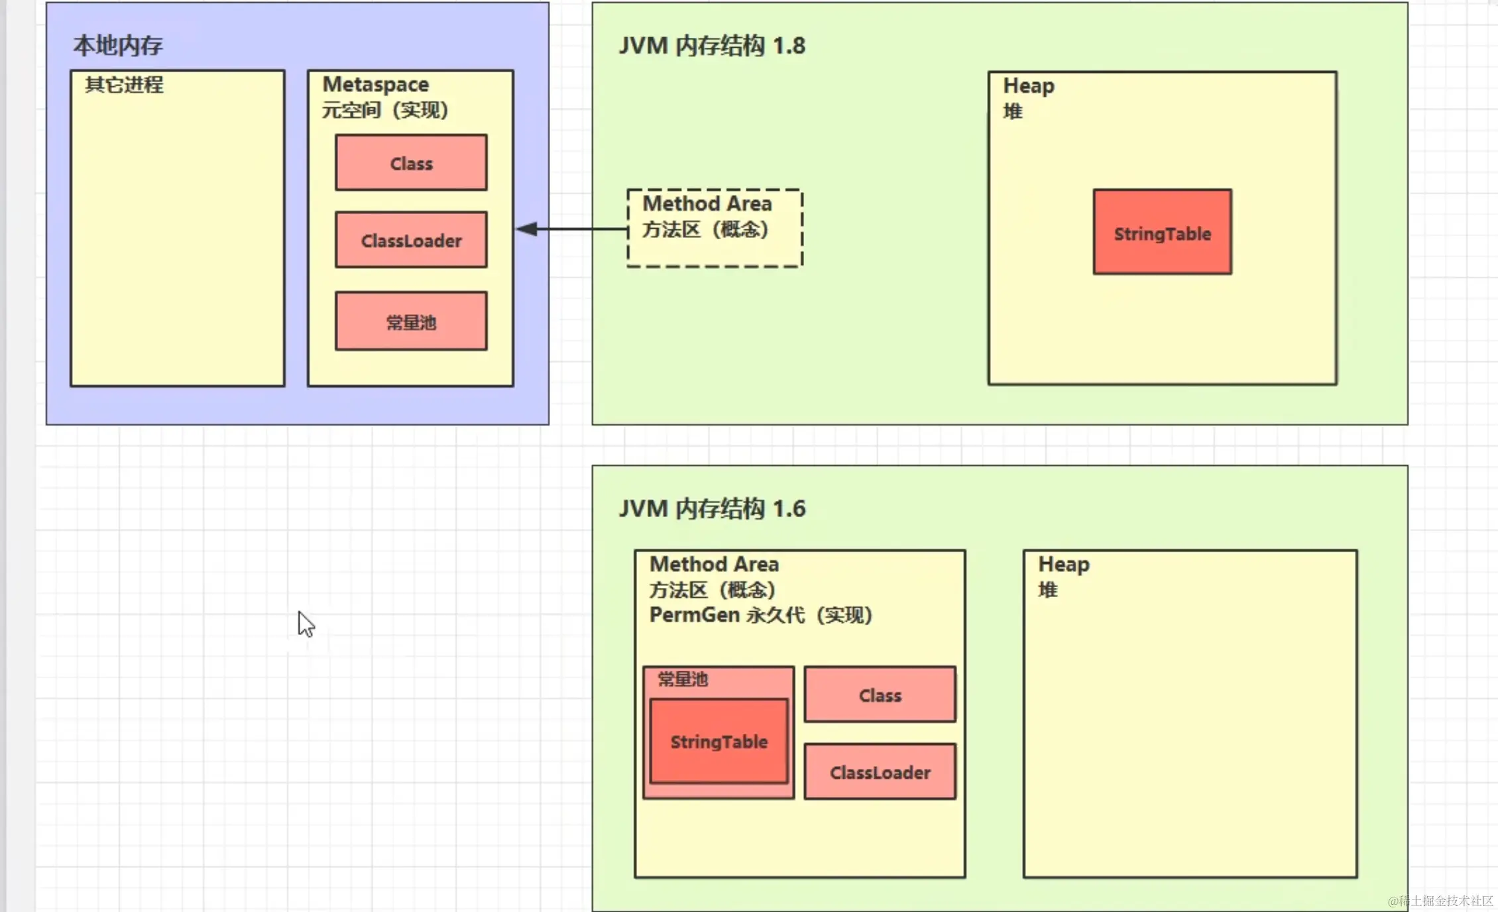Click the 稀土掘金技术社区 watermark
Viewport: 1498px width, 912px height.
pos(1440,901)
